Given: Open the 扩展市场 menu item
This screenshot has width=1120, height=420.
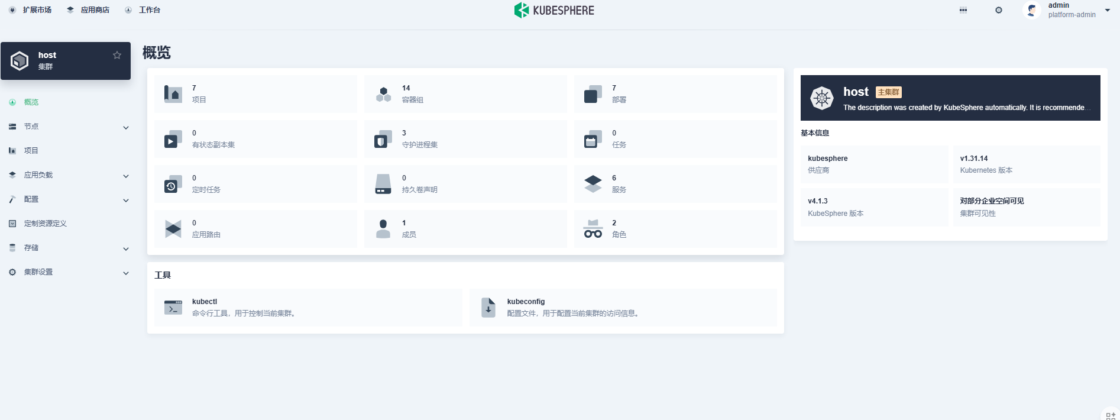Looking at the screenshot, I should (30, 10).
